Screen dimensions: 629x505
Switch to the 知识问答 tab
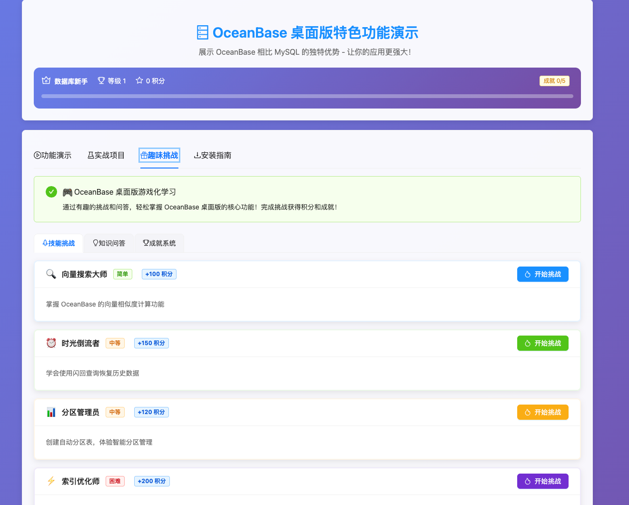(108, 243)
